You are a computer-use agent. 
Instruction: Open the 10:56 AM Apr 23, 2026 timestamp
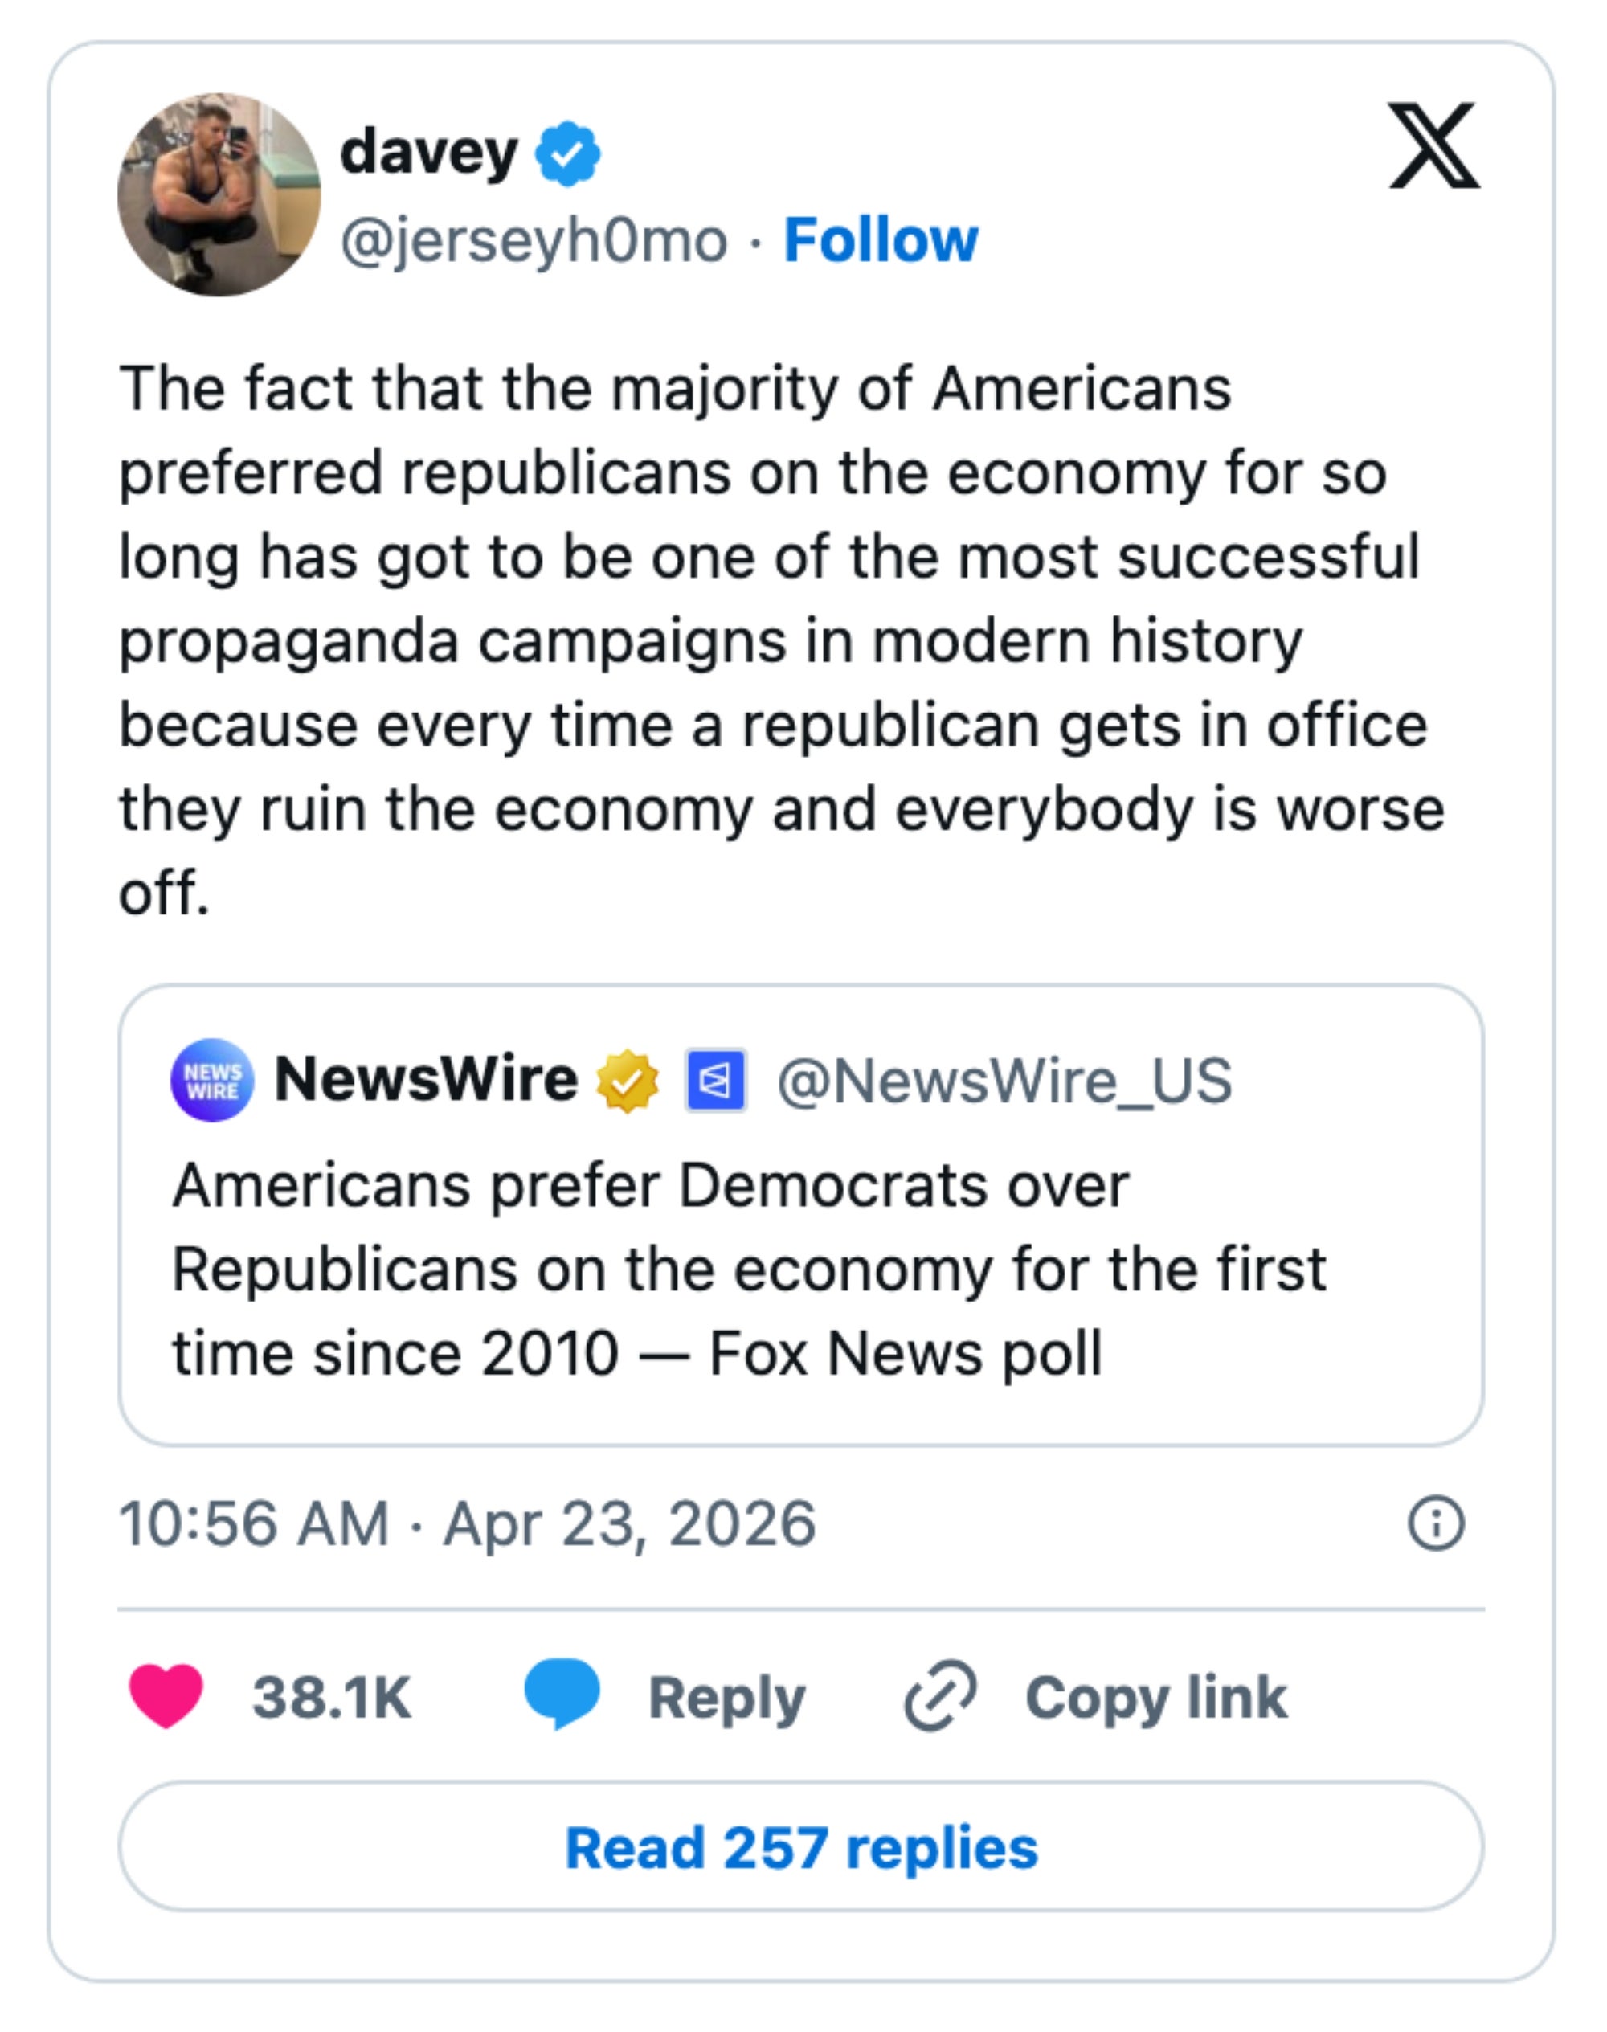(467, 1524)
